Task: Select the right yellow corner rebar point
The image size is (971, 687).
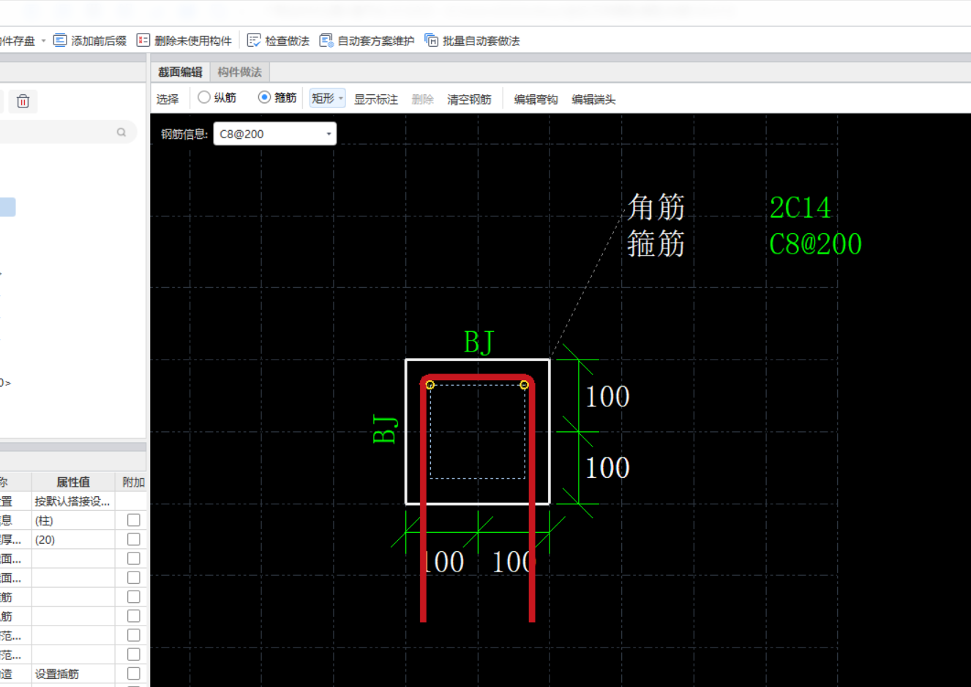Action: coord(524,384)
